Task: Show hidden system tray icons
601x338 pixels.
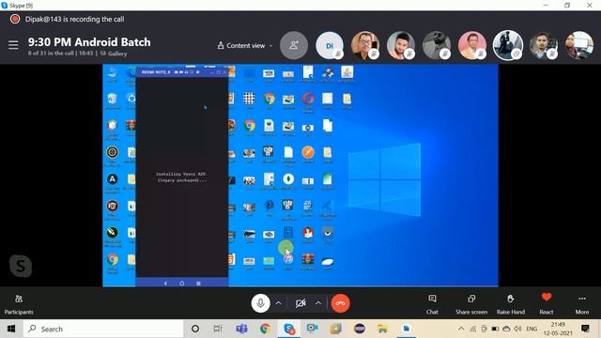Action: pos(461,329)
